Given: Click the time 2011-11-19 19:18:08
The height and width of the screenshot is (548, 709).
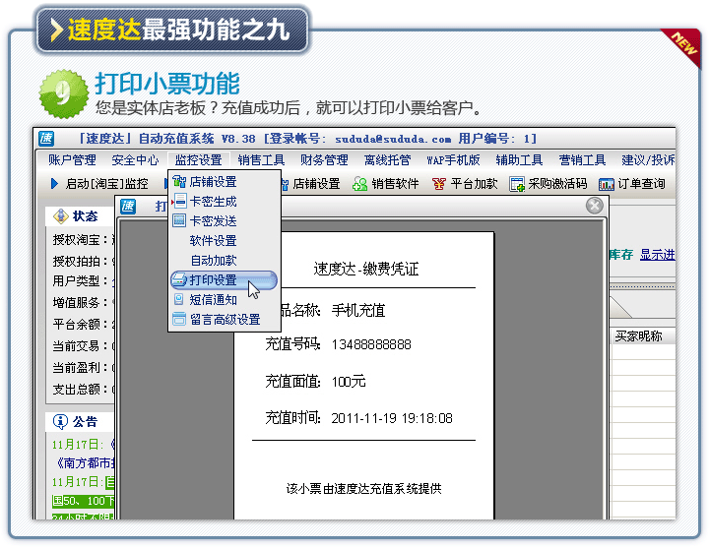Looking at the screenshot, I should click(x=392, y=418).
